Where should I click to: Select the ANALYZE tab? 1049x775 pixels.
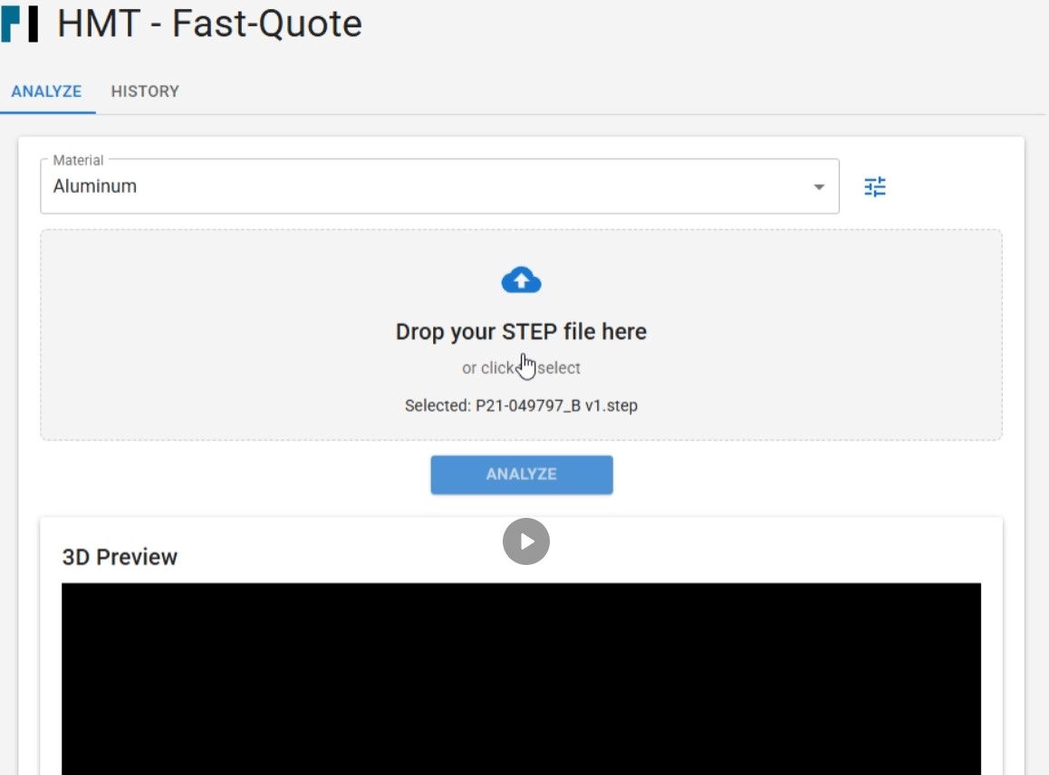coord(47,91)
